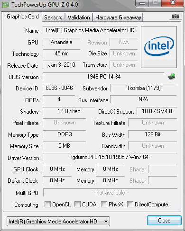Toggle the CUDA checkbox
Screen dimensions: 185x231
click(x=77, y=204)
